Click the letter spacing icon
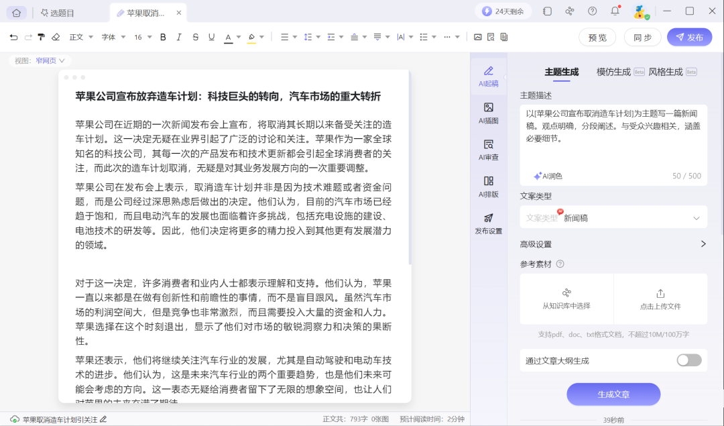The width and height of the screenshot is (724, 426). pyautogui.click(x=400, y=37)
